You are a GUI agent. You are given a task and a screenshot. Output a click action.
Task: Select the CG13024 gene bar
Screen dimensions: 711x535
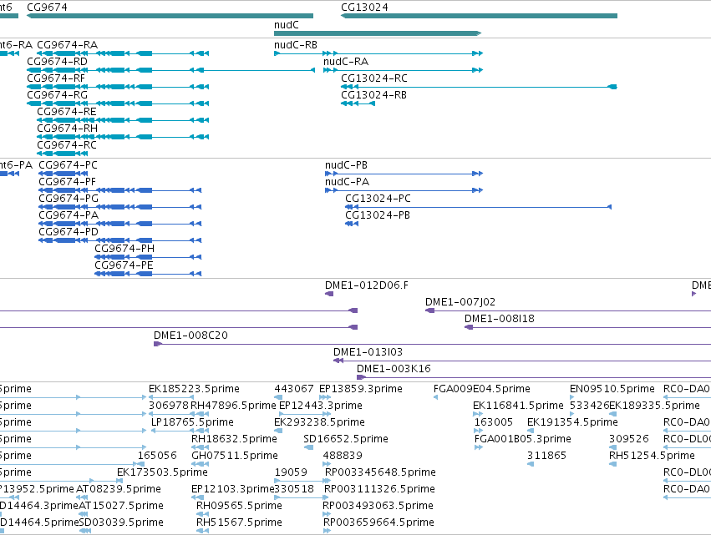[x=479, y=16]
